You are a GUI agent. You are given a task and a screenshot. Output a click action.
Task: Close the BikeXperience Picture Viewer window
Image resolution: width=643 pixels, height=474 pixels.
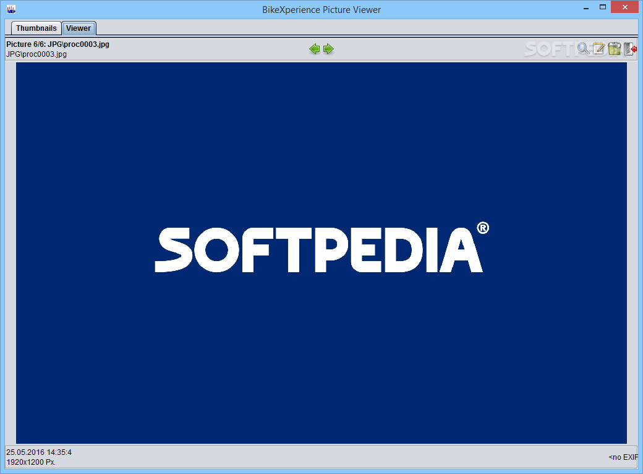(x=625, y=7)
